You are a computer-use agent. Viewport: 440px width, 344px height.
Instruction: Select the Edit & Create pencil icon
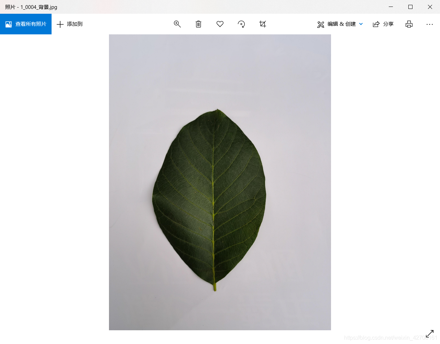click(x=321, y=24)
